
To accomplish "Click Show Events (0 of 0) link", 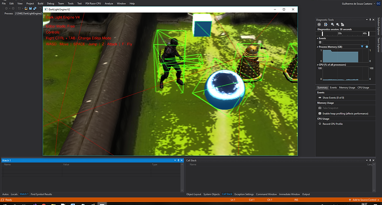I will pos(333,98).
